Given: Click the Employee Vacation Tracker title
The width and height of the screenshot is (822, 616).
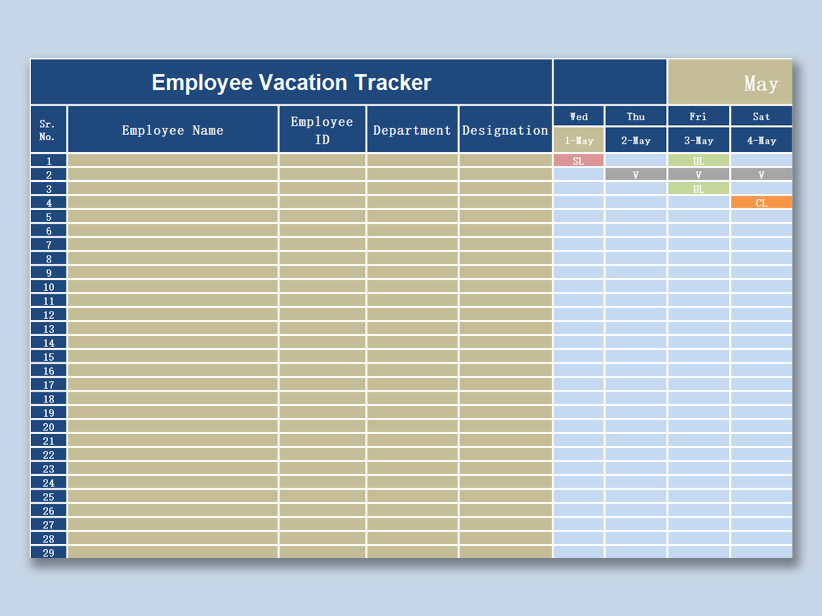Looking at the screenshot, I should (x=292, y=82).
